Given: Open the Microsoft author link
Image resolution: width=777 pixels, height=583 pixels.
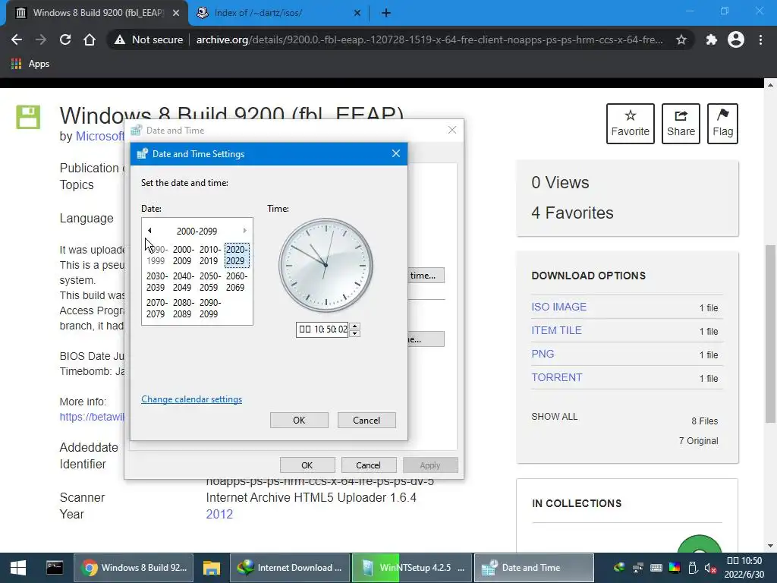Looking at the screenshot, I should (99, 136).
